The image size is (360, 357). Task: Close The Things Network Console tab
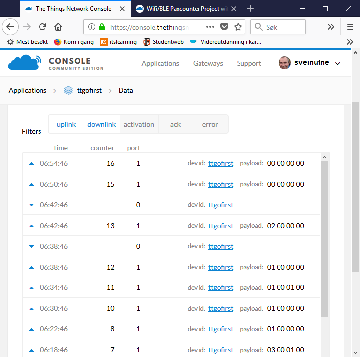(x=122, y=9)
